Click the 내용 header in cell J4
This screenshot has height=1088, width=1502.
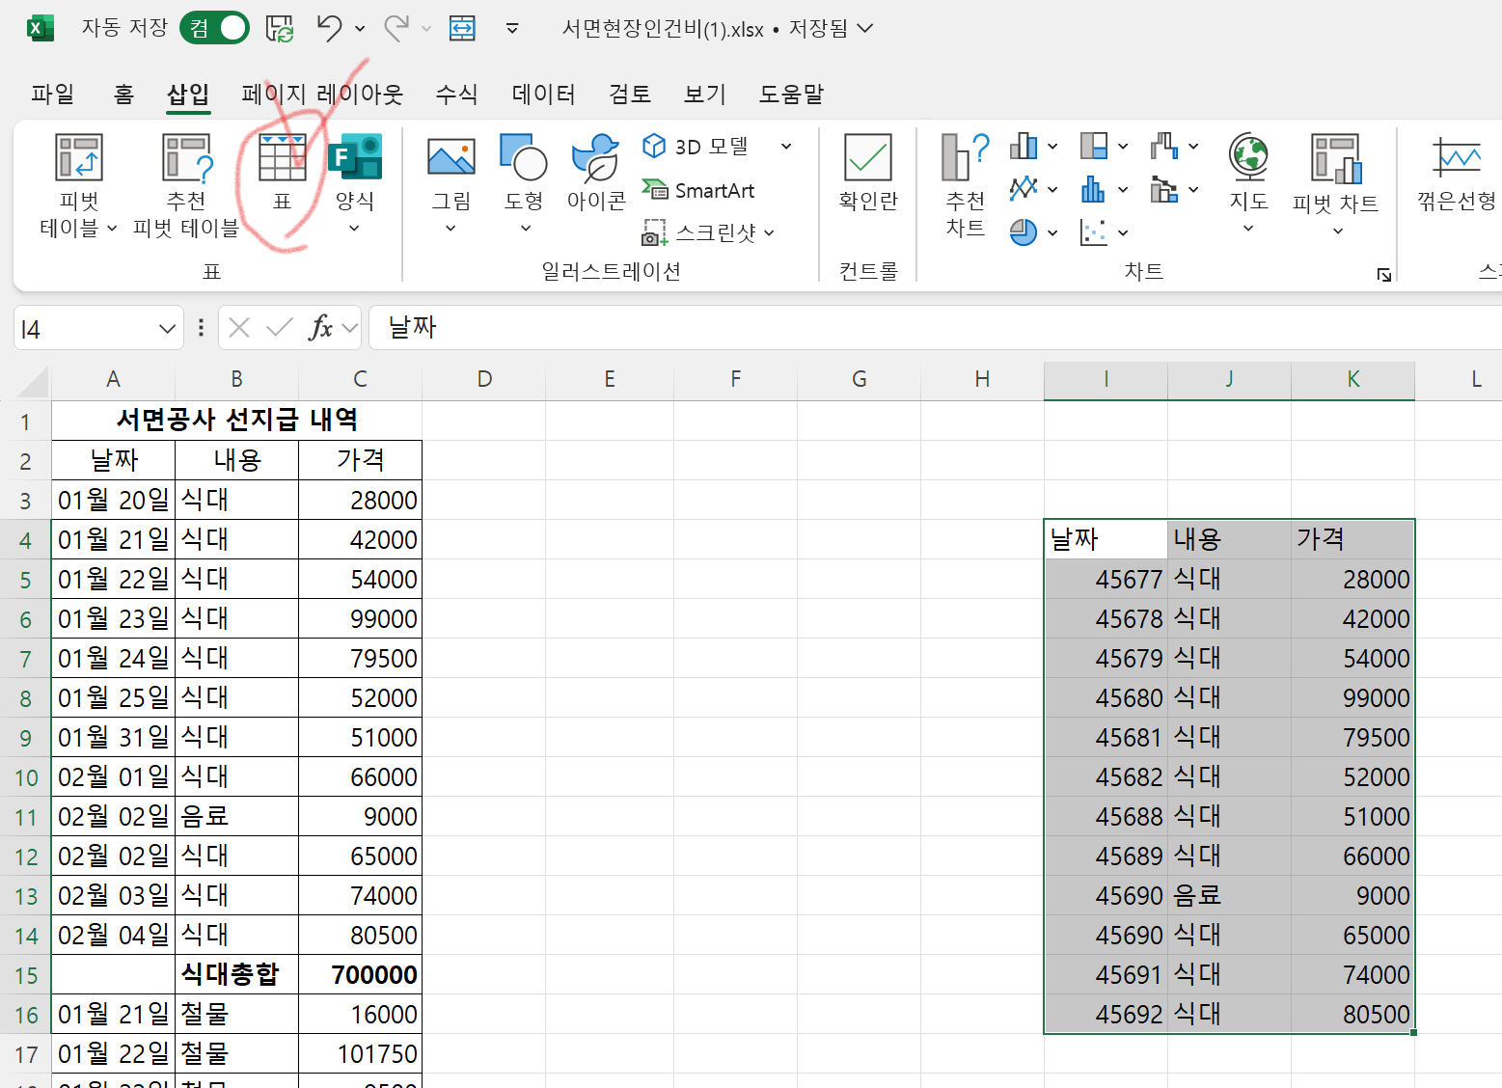[x=1229, y=539]
